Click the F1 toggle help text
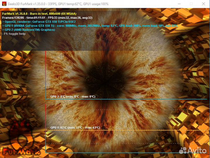Image resolution: width=210 pixels, height=158 pixels. click(x=14, y=34)
